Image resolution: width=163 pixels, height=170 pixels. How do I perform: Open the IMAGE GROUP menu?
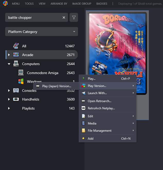pyautogui.click(x=82, y=4)
